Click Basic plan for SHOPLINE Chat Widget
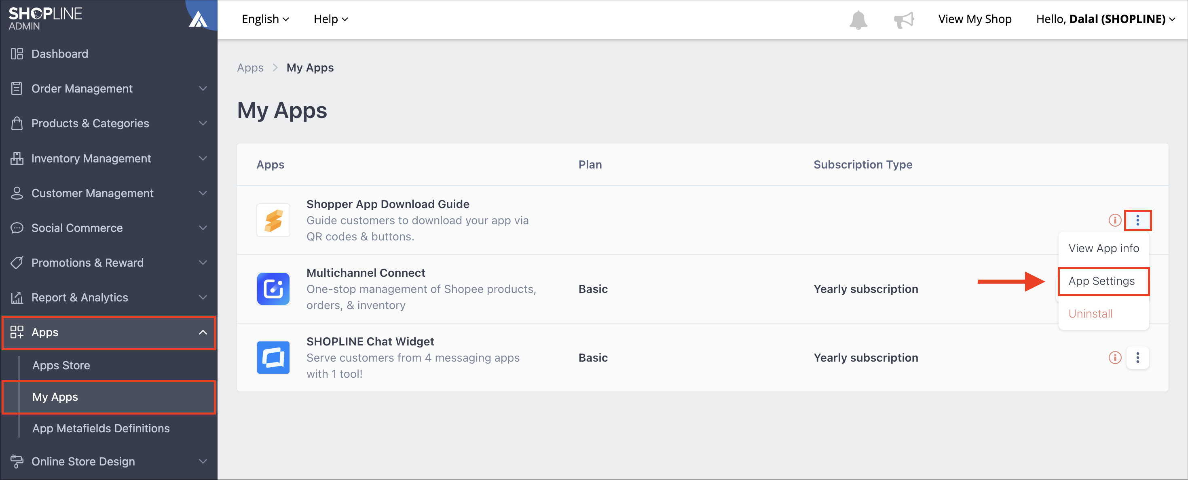Viewport: 1188px width, 480px height. click(593, 358)
